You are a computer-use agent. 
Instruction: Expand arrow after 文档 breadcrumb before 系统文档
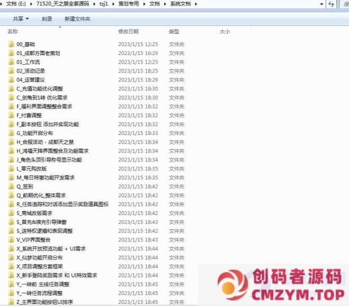point(165,4)
